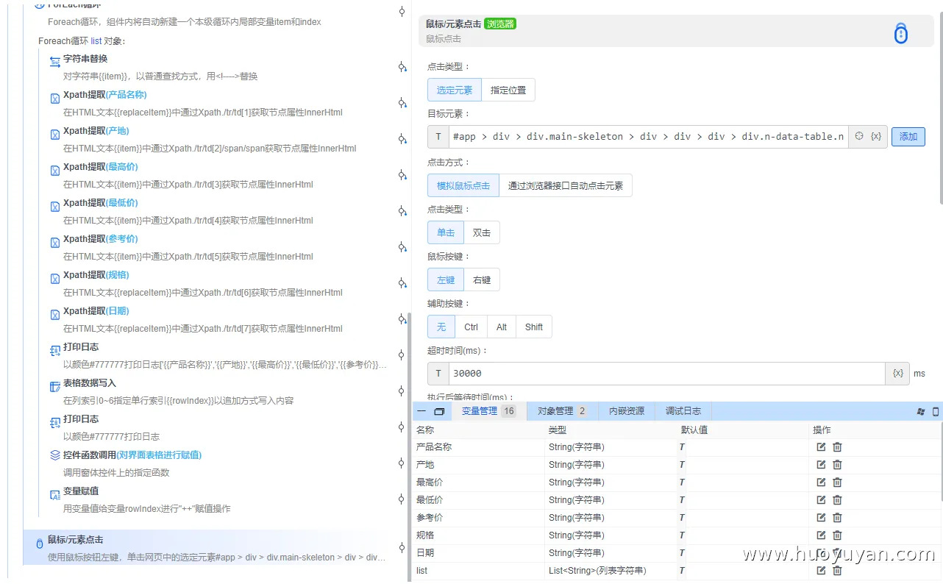The image size is (943, 584).
Task: Click T type prefix of 超时时间 field
Action: coord(438,374)
